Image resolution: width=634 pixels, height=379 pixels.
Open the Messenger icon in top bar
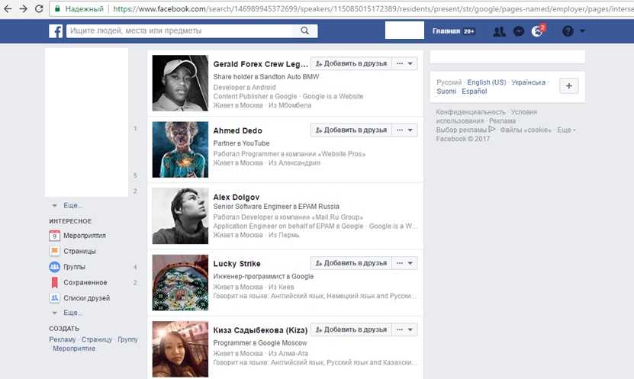tap(518, 31)
